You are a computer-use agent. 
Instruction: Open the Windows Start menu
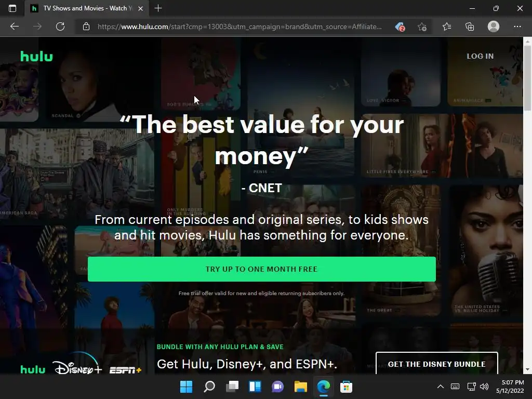pyautogui.click(x=187, y=387)
